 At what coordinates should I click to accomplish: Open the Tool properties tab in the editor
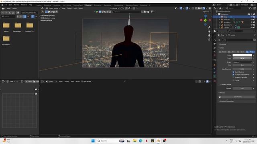[214, 36]
